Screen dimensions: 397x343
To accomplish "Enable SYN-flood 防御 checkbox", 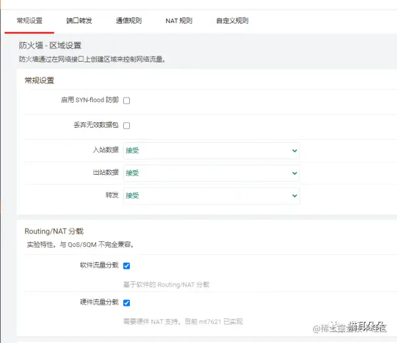I will point(127,101).
